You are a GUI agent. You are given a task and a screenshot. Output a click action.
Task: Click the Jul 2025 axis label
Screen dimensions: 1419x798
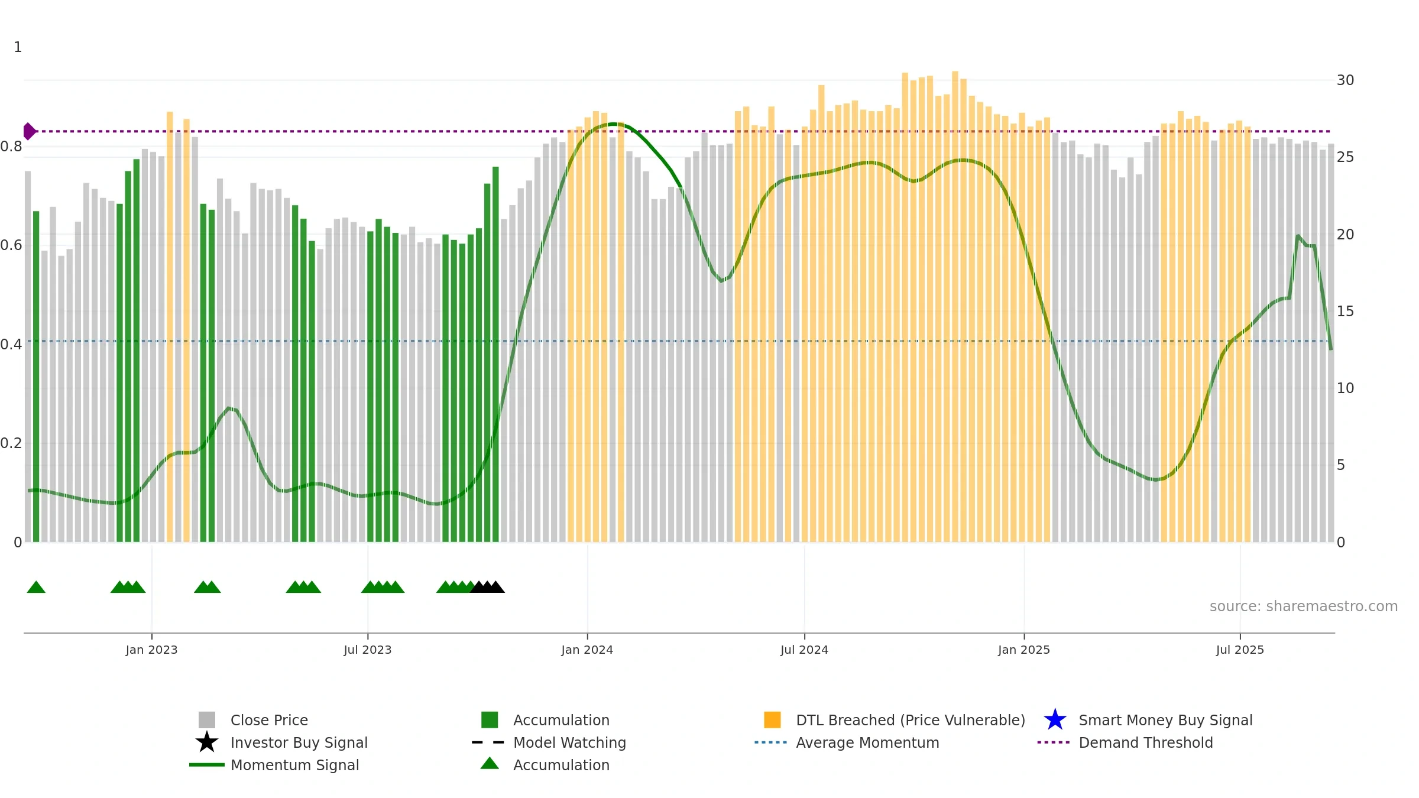pyautogui.click(x=1240, y=650)
